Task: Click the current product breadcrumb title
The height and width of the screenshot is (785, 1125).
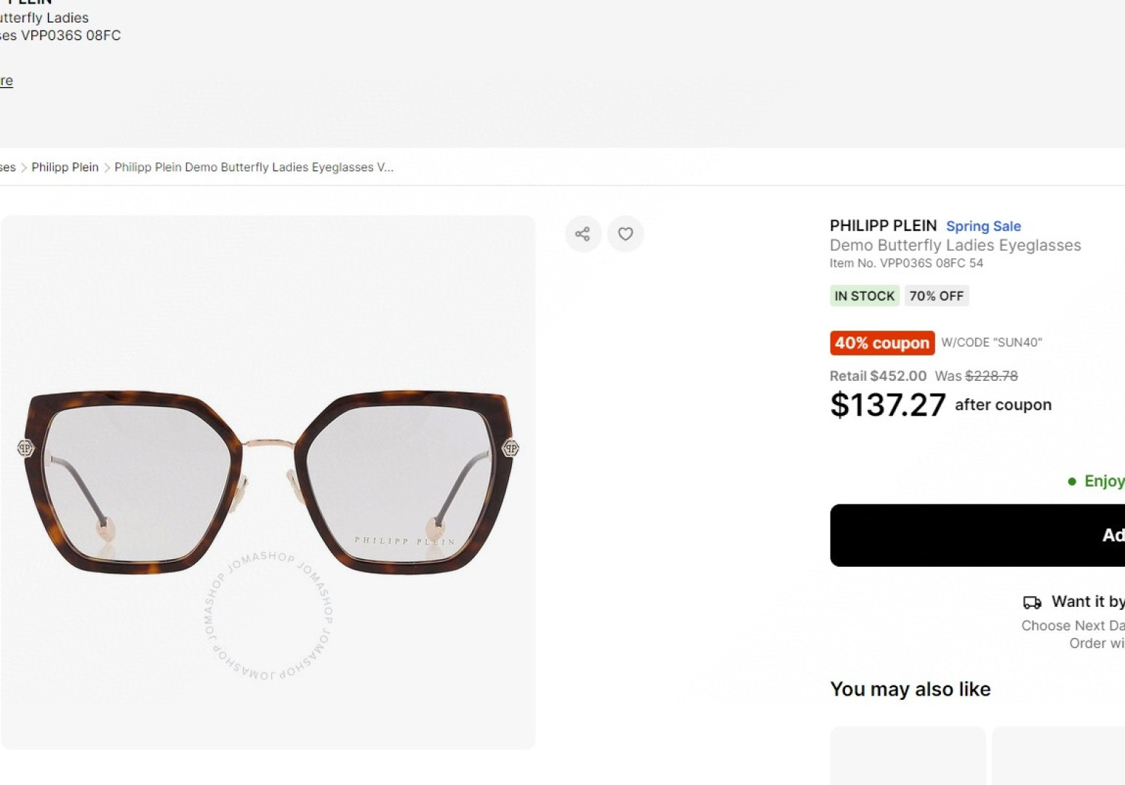Action: (254, 167)
